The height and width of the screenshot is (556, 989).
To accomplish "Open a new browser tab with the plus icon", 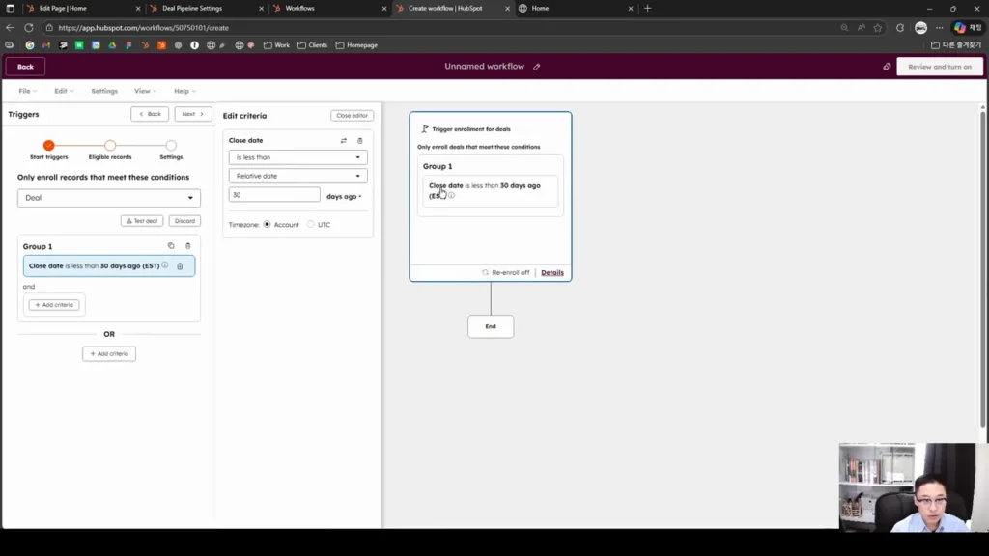I will click(x=648, y=8).
